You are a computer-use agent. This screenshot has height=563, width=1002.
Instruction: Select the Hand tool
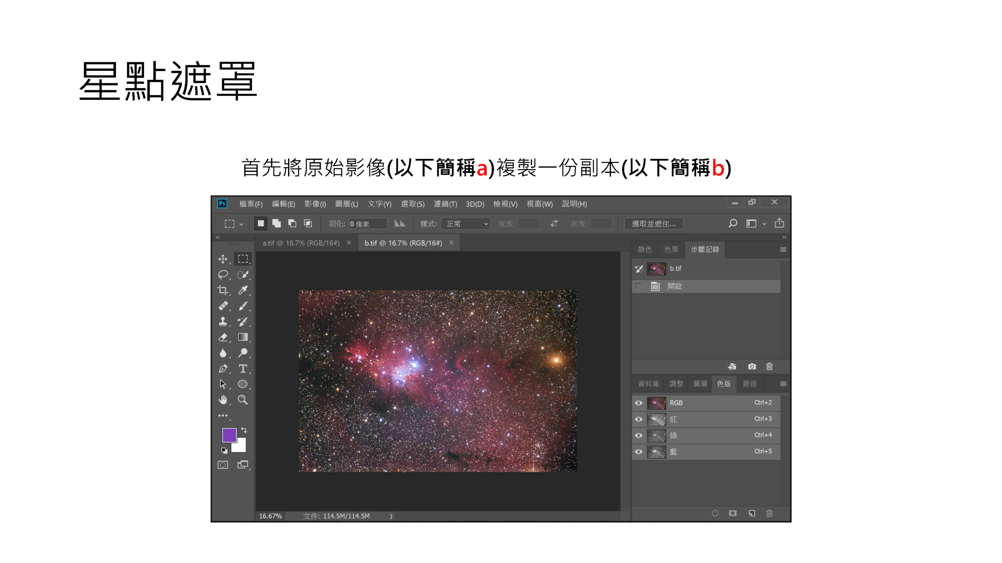(223, 400)
